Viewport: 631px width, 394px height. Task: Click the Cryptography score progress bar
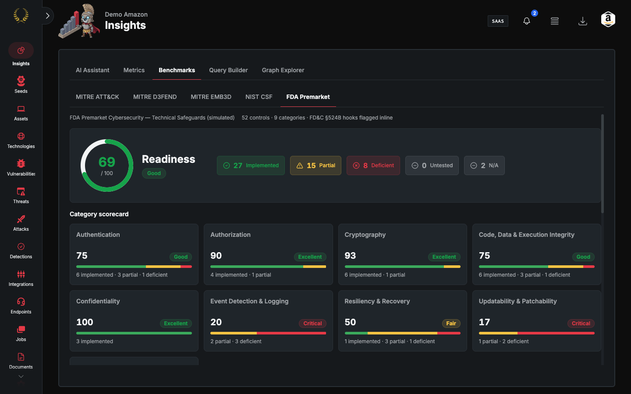(x=403, y=267)
